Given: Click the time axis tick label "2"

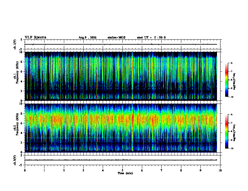Looking at the screenshot, I should 64,170.
